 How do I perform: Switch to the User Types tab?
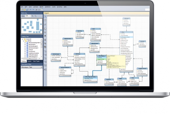pyautogui.click(x=36, y=61)
